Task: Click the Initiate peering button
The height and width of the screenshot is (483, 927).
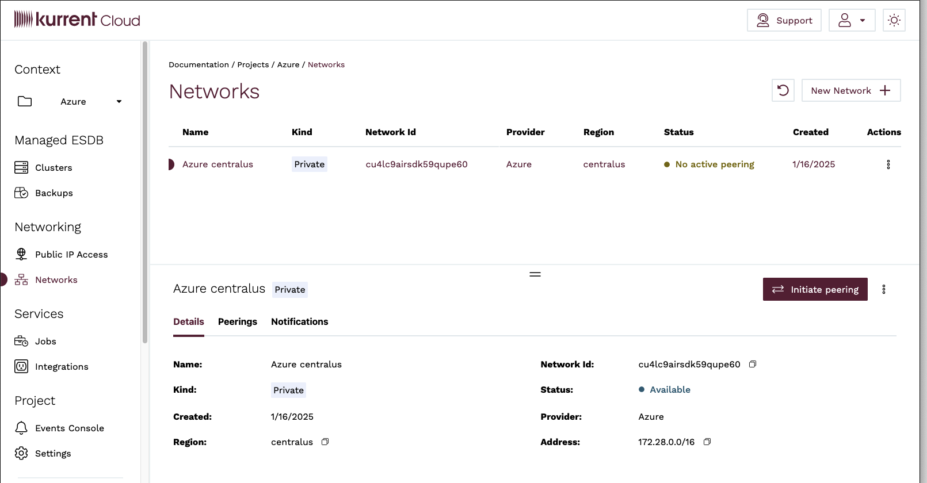Action: [x=815, y=289]
